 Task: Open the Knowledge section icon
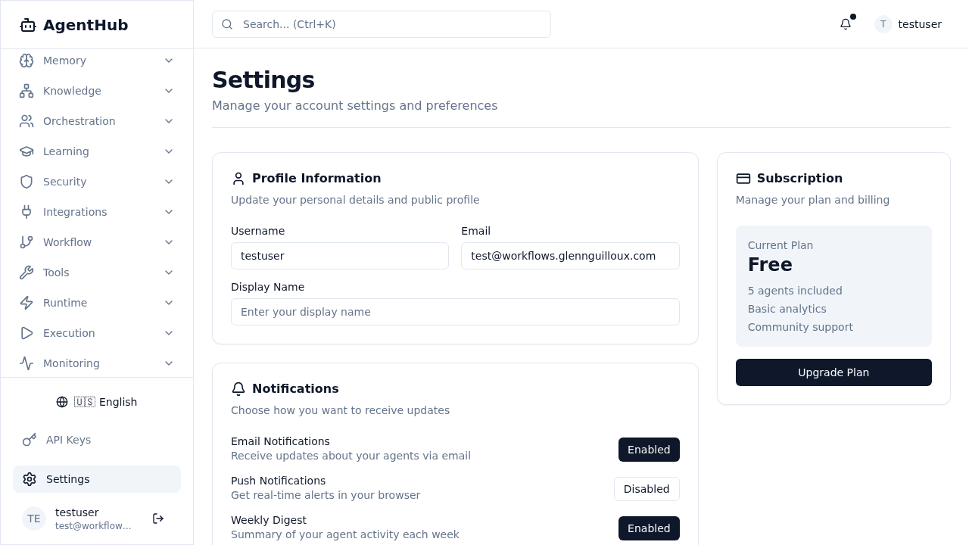[x=26, y=91]
